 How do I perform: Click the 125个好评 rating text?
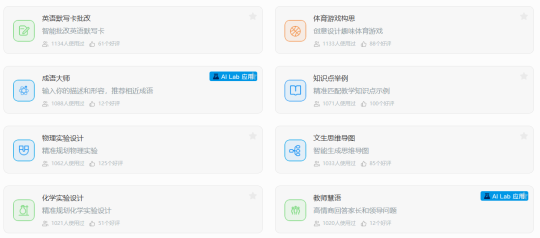[110, 163]
